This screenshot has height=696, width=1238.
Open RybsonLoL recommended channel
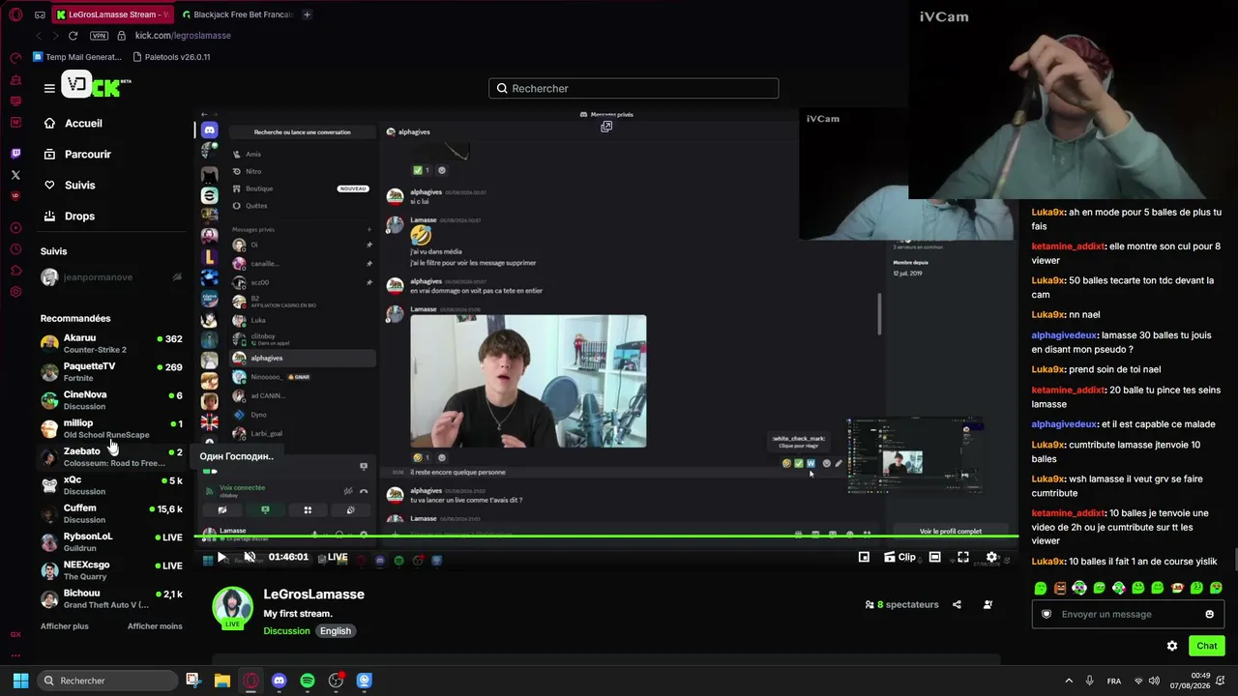coord(112,541)
